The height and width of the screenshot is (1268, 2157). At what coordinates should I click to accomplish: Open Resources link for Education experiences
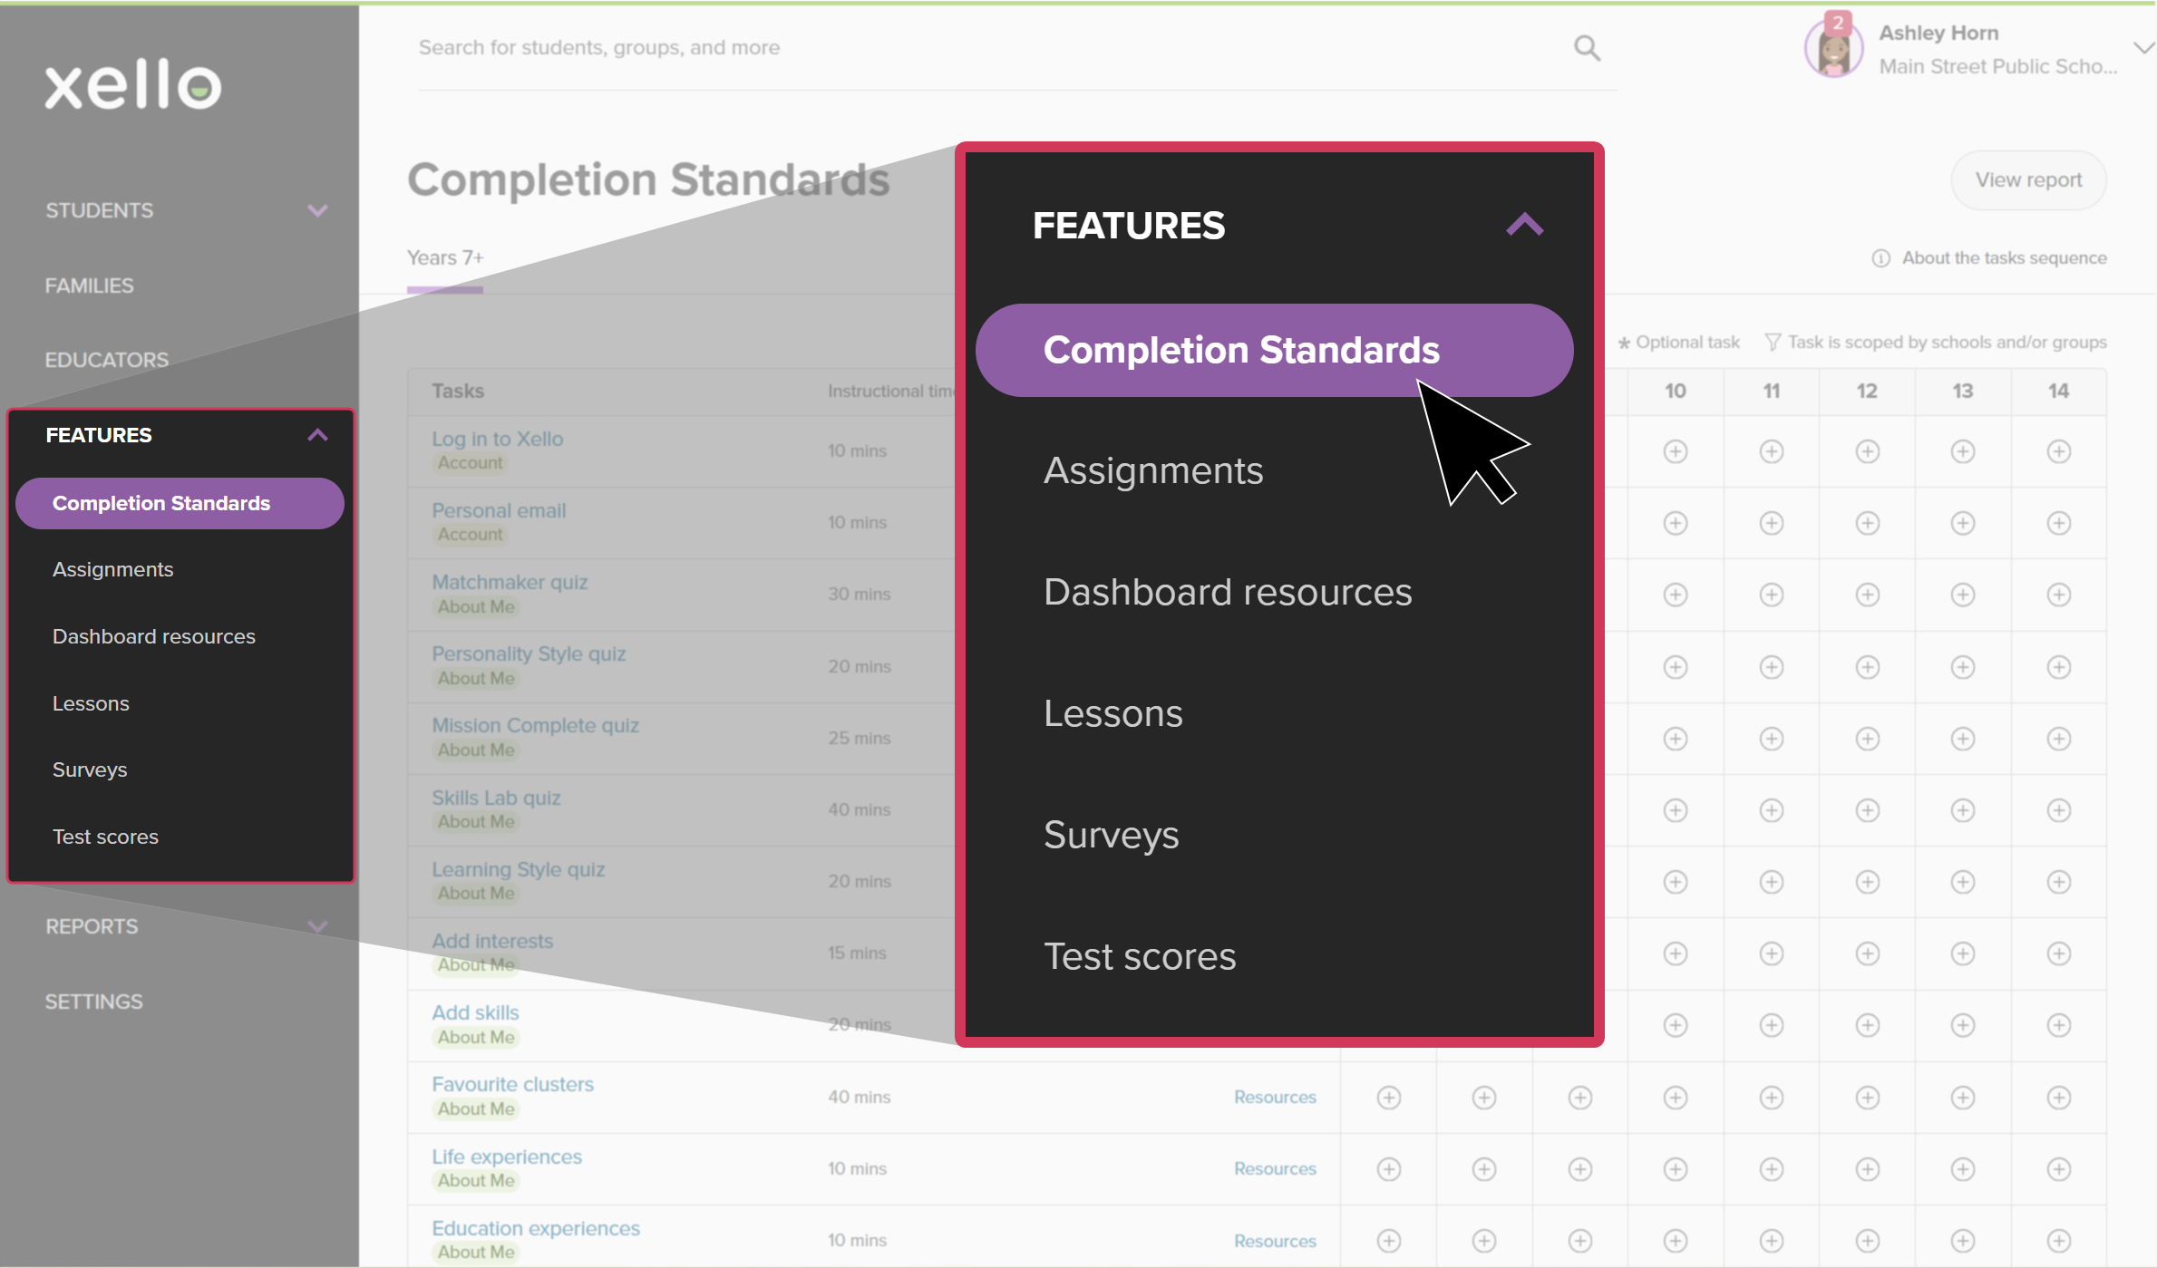click(1275, 1240)
